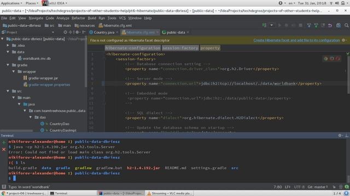This screenshot has width=350, height=196.
Task: Select worldbank.mv.db file in tree
Action: click(34, 58)
